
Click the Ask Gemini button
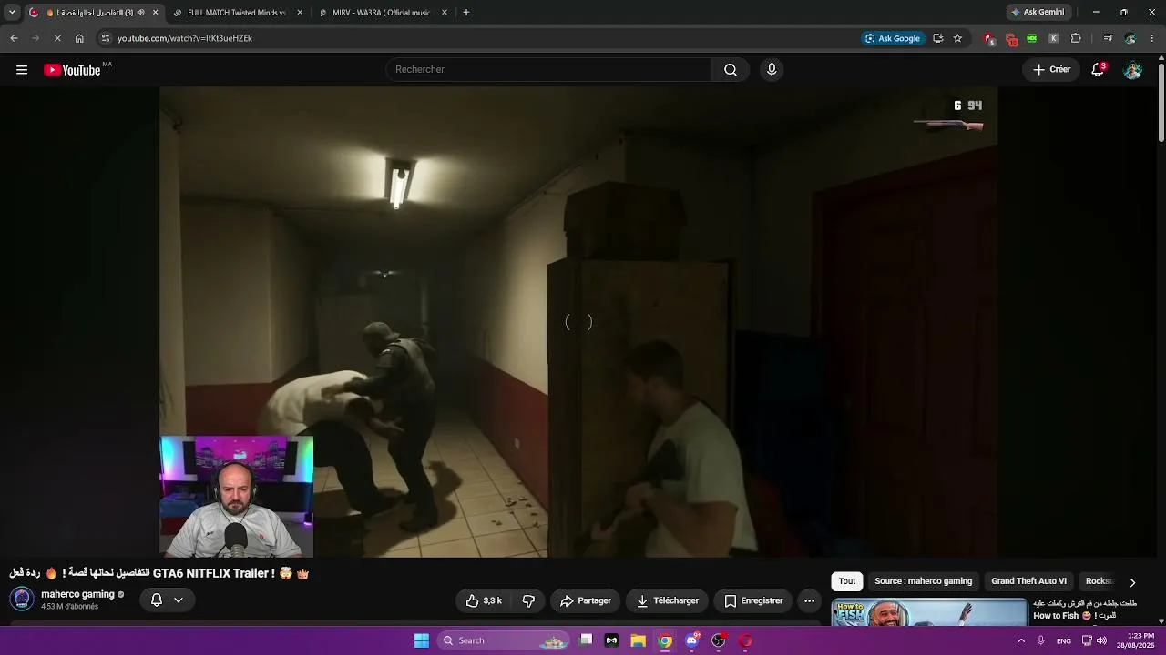tap(1037, 13)
